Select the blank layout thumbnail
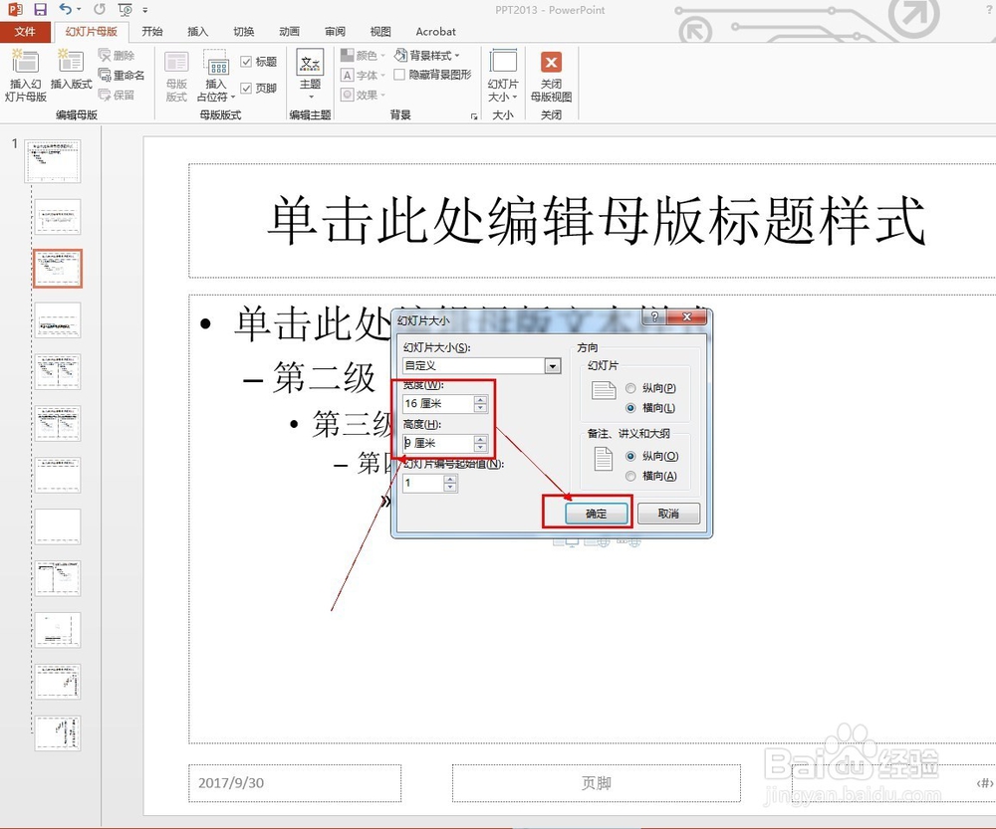This screenshot has width=996, height=829. [x=58, y=526]
